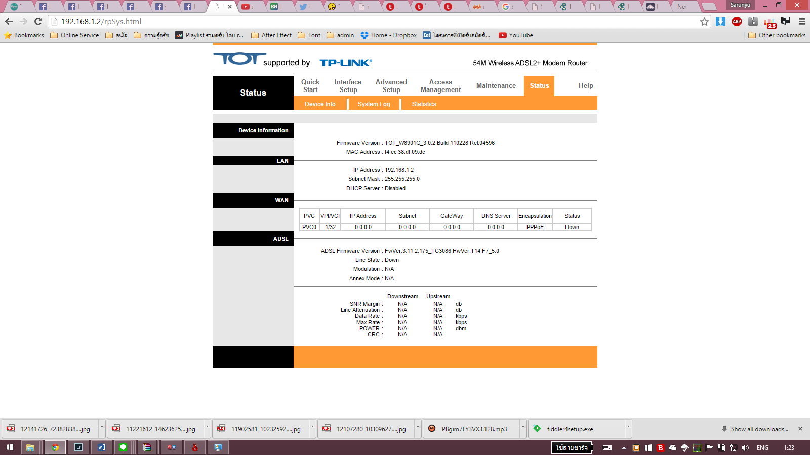Open the Chrome hamburger menu

click(802, 21)
